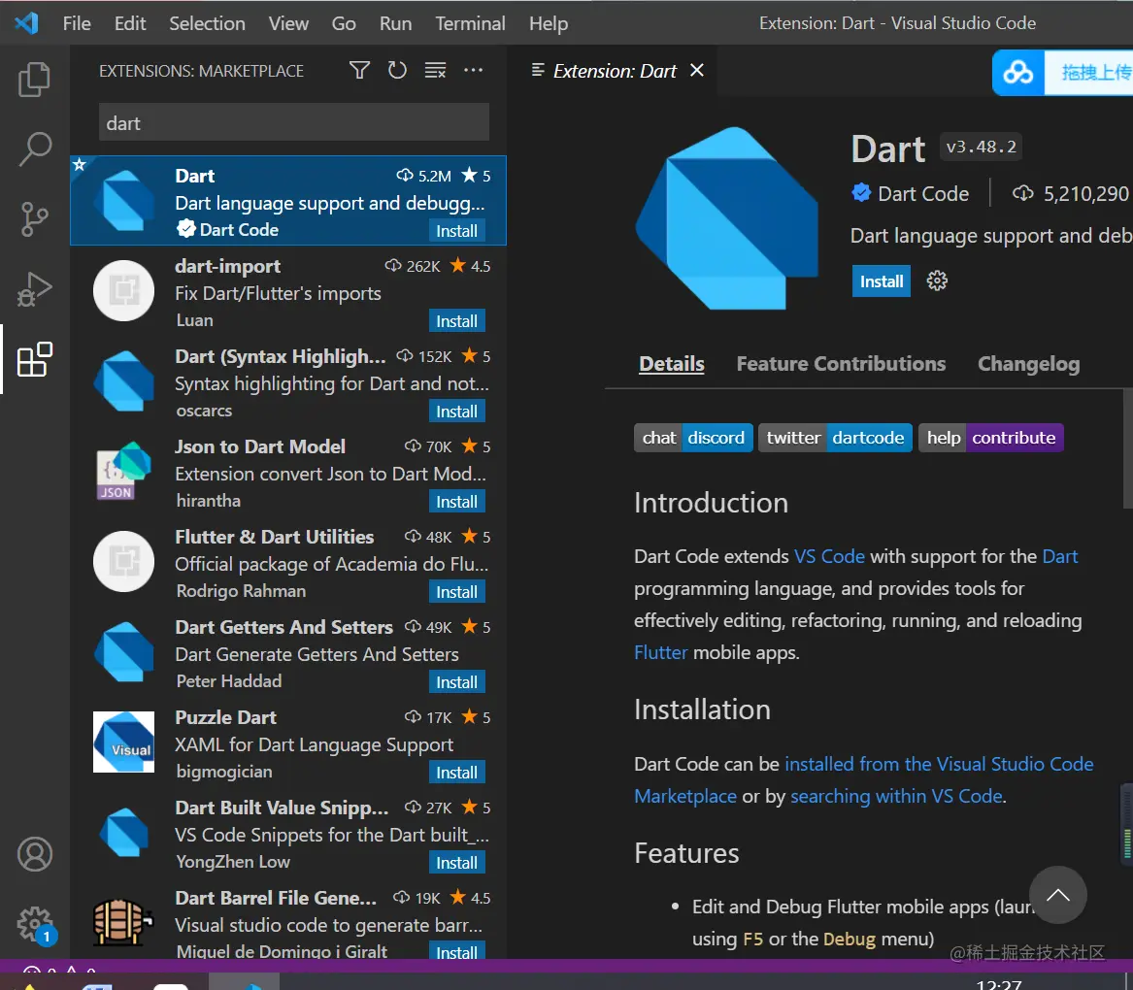Open the Help menu
This screenshot has height=990, width=1133.
point(549,23)
